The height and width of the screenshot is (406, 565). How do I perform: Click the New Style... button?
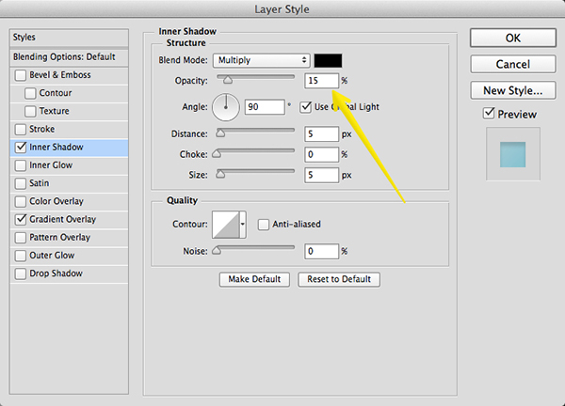(x=512, y=90)
